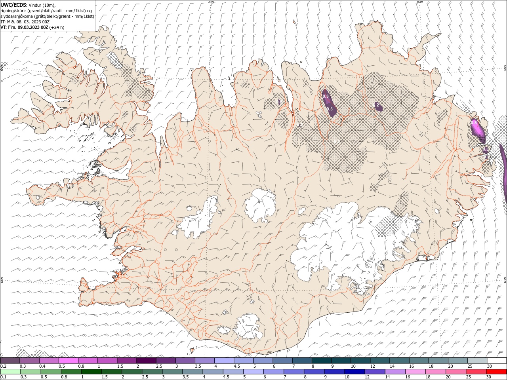Image resolution: width=507 pixels, height=380 pixels.
Task: Click the bottom-row 7 periwinkle blue swatch
Action: coord(294,372)
